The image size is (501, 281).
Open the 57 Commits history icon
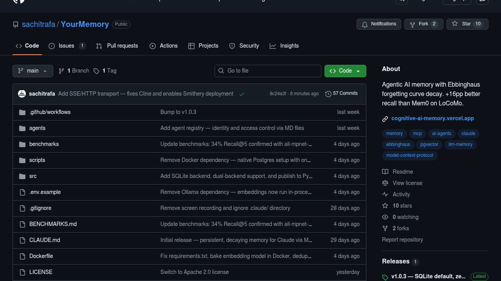click(x=328, y=94)
